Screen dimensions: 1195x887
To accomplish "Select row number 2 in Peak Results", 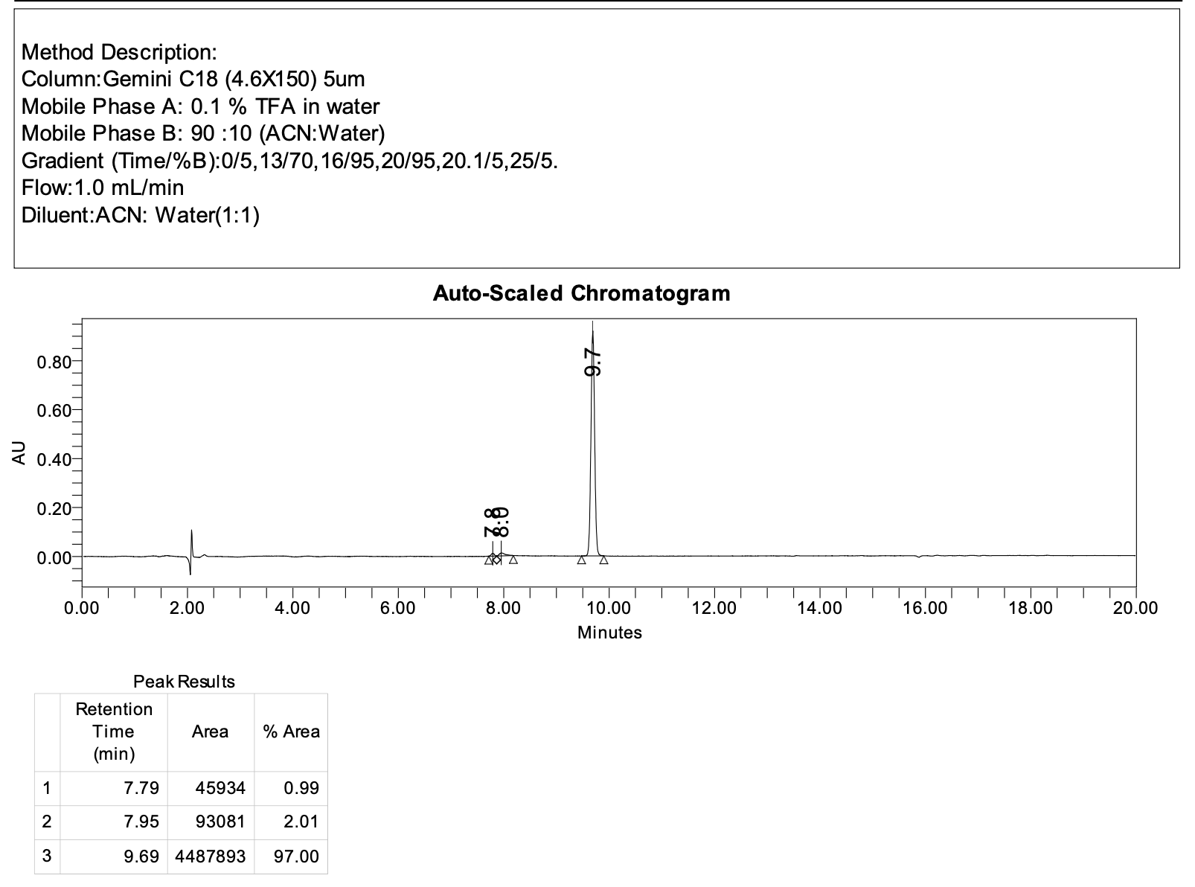I will (47, 822).
